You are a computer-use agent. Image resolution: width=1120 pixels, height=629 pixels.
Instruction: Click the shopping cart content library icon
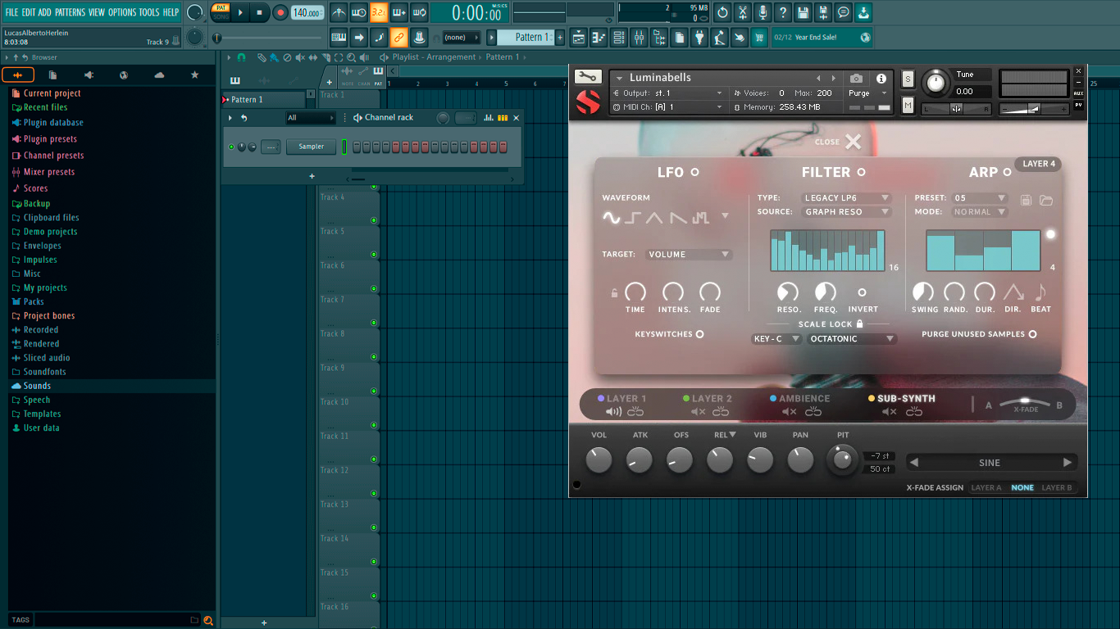759,37
